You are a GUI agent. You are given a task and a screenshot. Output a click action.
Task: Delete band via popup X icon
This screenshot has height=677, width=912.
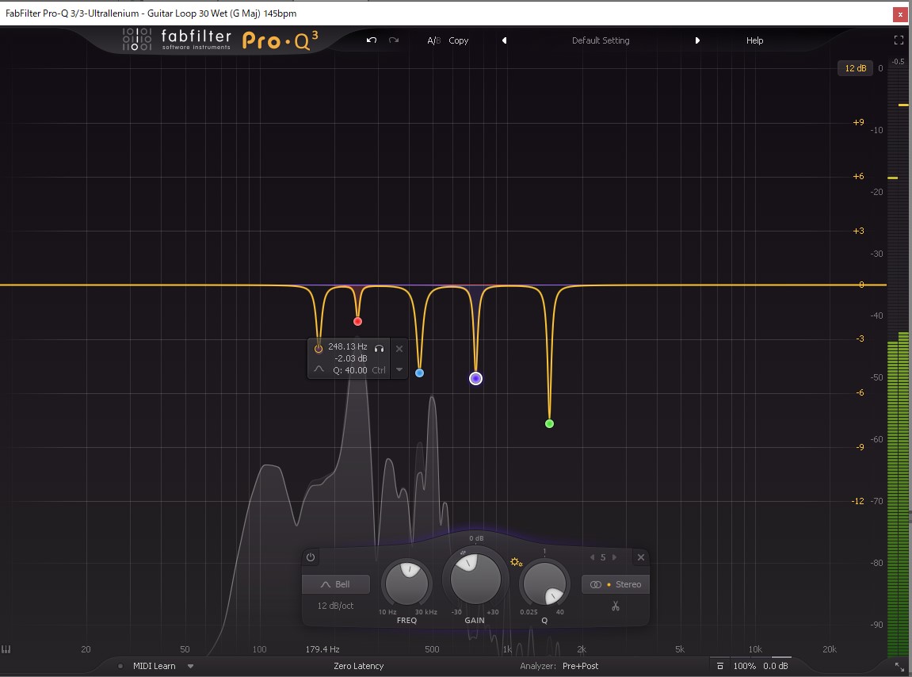click(399, 349)
